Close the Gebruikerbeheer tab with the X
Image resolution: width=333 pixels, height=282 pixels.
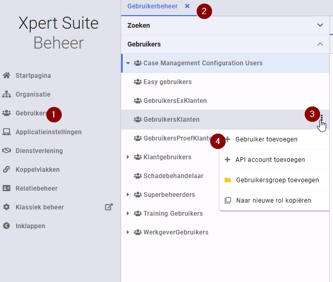(187, 6)
